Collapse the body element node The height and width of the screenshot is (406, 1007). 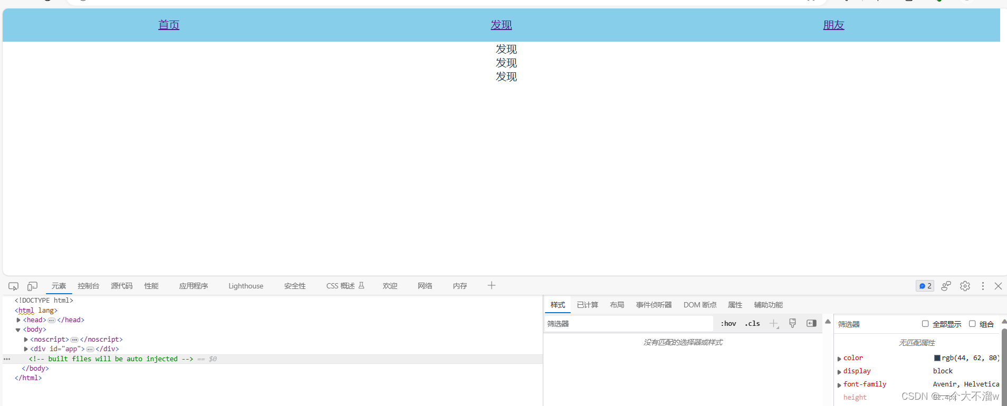click(x=18, y=330)
